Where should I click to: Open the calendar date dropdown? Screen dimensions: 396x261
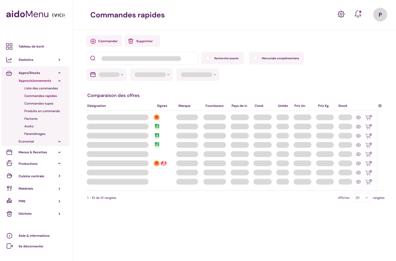coord(106,75)
